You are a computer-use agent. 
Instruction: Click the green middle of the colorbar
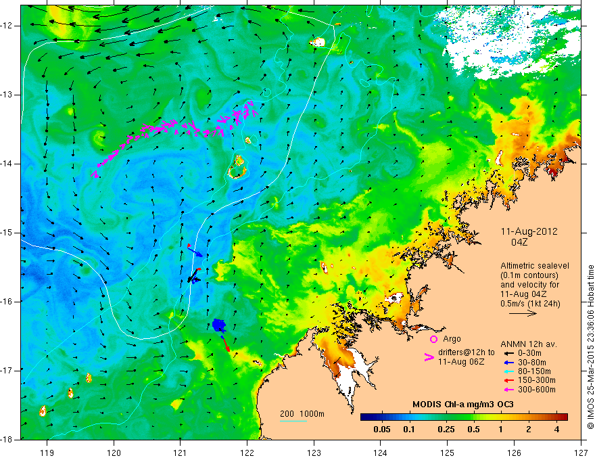click(x=464, y=417)
